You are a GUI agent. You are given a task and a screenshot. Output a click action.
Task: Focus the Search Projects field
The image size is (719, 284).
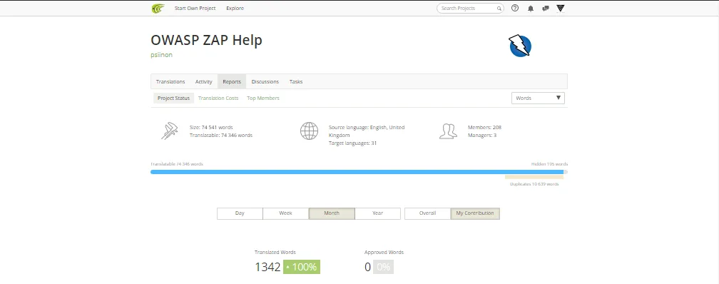(470, 9)
